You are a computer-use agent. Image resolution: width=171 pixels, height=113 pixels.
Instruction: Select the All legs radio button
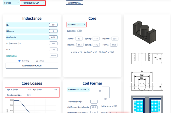tap(37, 61)
